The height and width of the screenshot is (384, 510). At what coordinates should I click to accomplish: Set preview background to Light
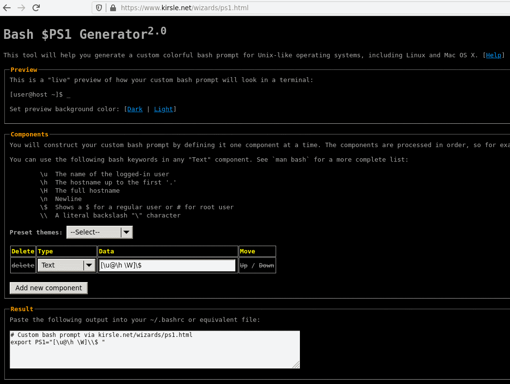[x=163, y=109]
